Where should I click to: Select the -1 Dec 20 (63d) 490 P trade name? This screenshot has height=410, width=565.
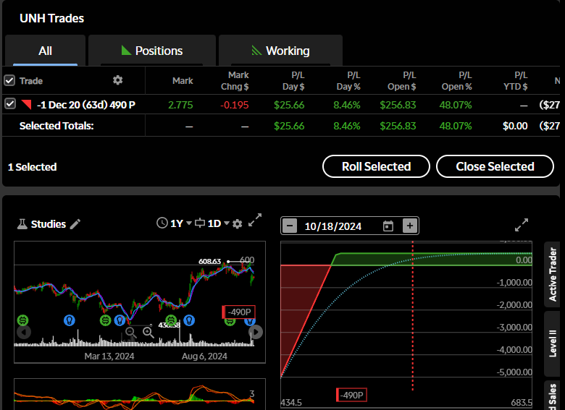click(86, 105)
